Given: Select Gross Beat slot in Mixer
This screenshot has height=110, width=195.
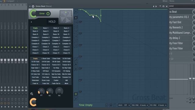Looking at the screenshot, I should 180,12.
